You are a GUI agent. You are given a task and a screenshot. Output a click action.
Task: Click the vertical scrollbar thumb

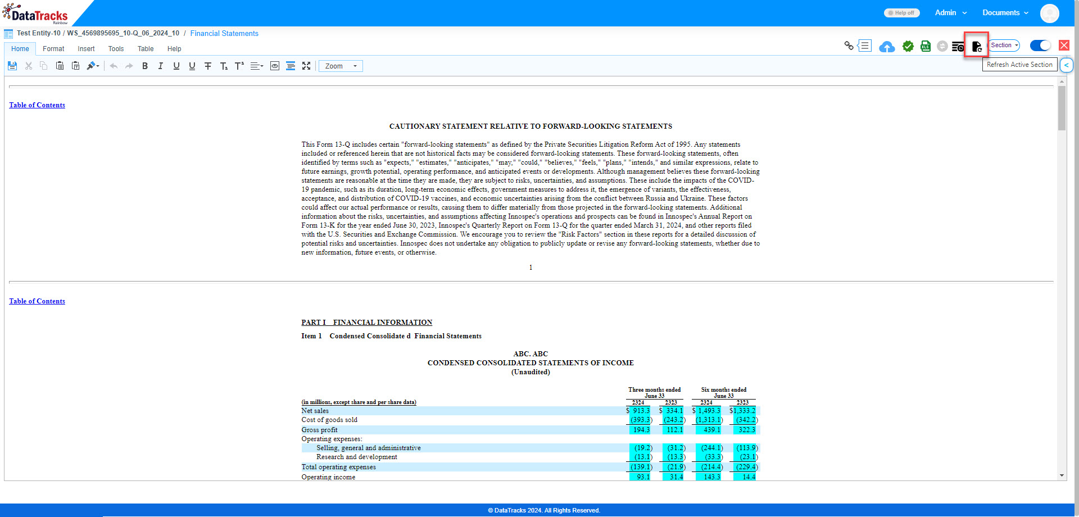pos(1062,108)
